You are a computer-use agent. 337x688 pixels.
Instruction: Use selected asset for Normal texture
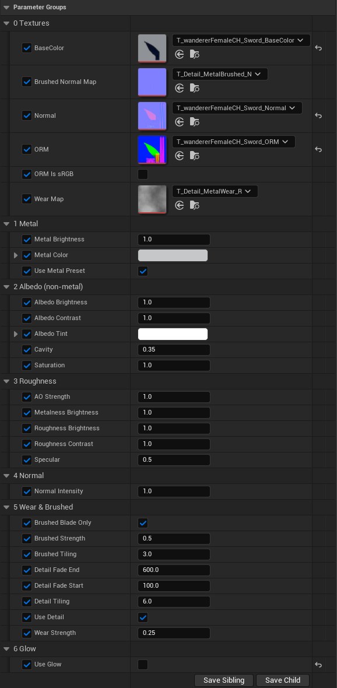179,122
